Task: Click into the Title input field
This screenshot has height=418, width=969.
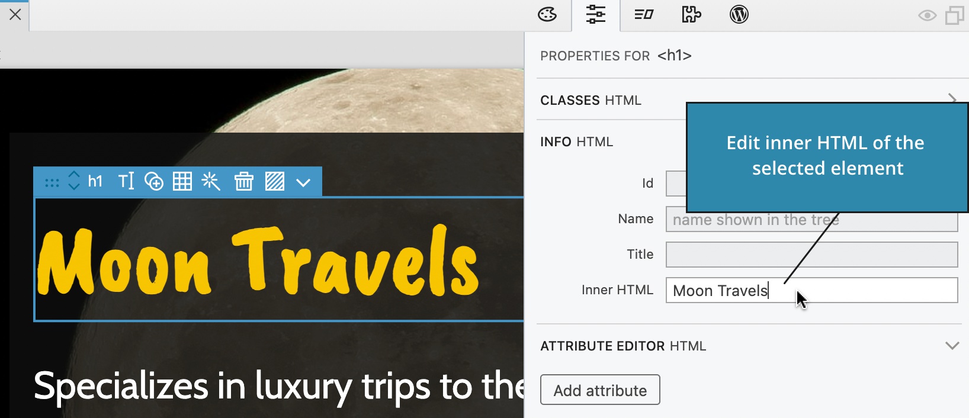Action: (x=811, y=255)
